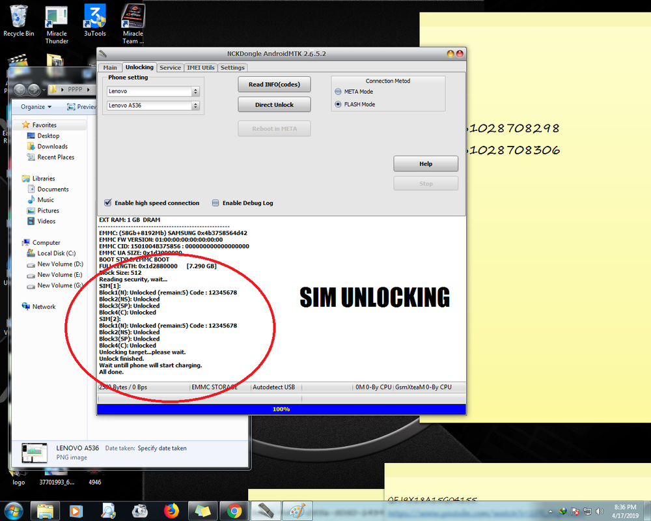Select FLASH Mode connection method
The width and height of the screenshot is (651, 521).
pyautogui.click(x=355, y=104)
